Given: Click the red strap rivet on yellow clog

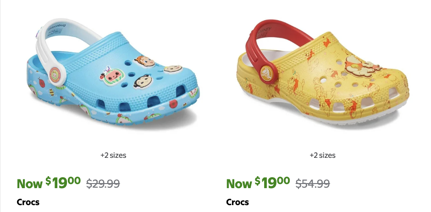Looking at the screenshot, I should pyautogui.click(x=266, y=73).
